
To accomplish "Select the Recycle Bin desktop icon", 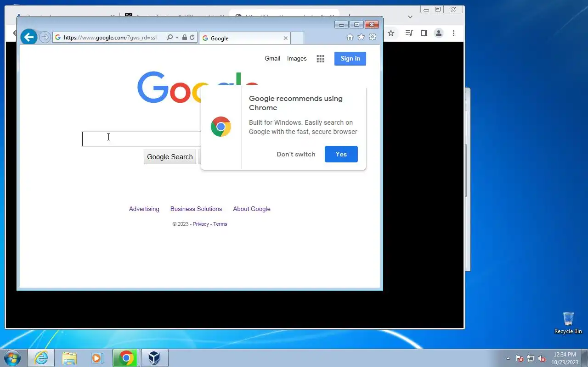I will (568, 323).
